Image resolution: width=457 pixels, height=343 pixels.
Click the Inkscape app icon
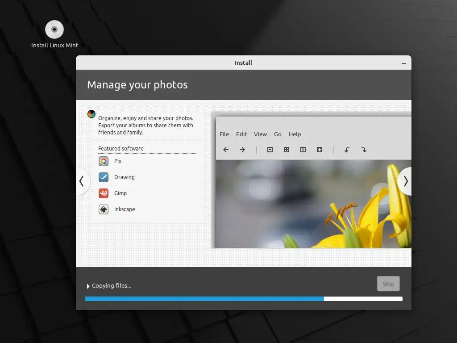104,209
